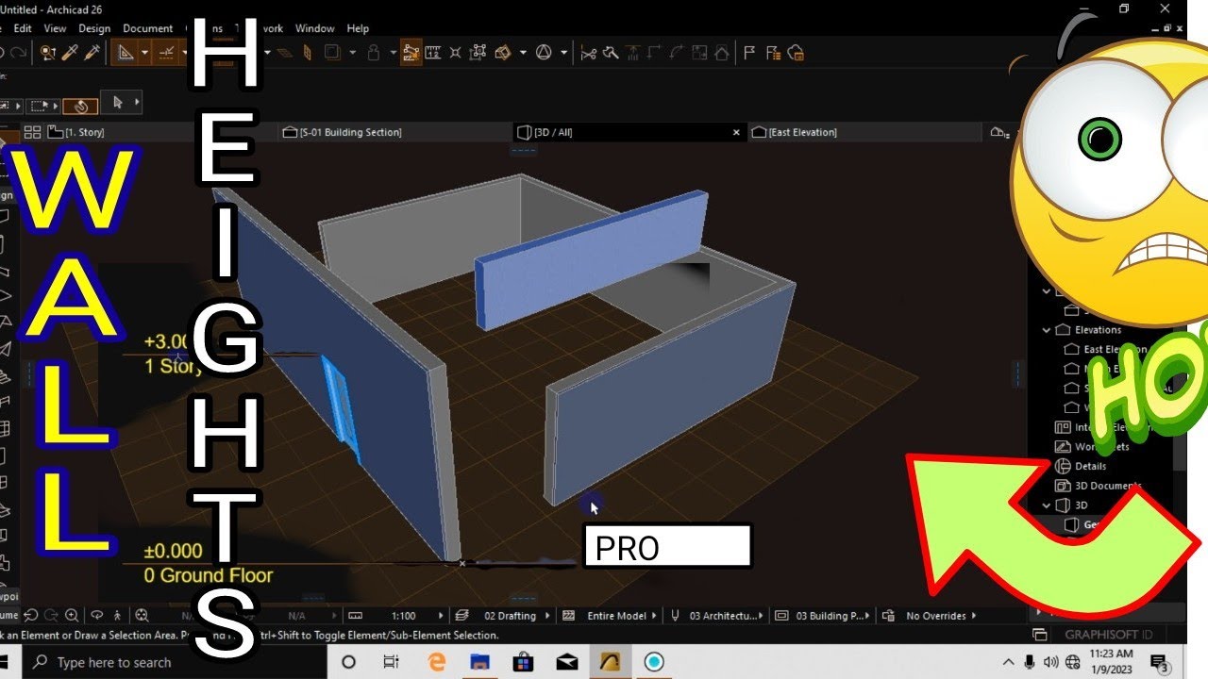Click the Change Manager list icon
The width and height of the screenshot is (1208, 679).
[773, 53]
